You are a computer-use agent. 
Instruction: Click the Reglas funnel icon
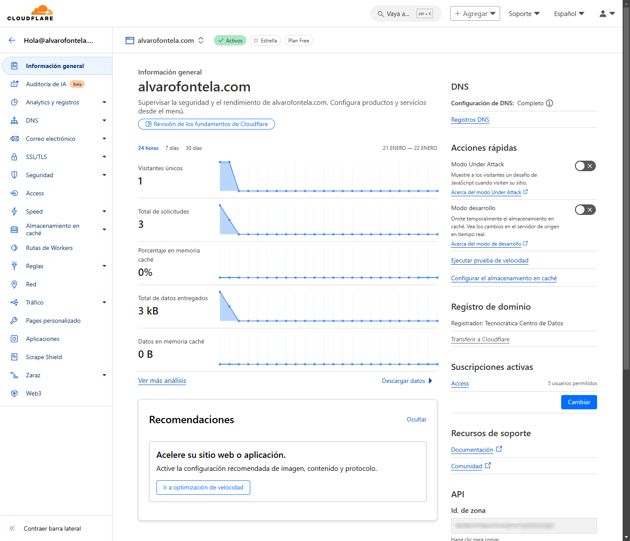pyautogui.click(x=14, y=266)
